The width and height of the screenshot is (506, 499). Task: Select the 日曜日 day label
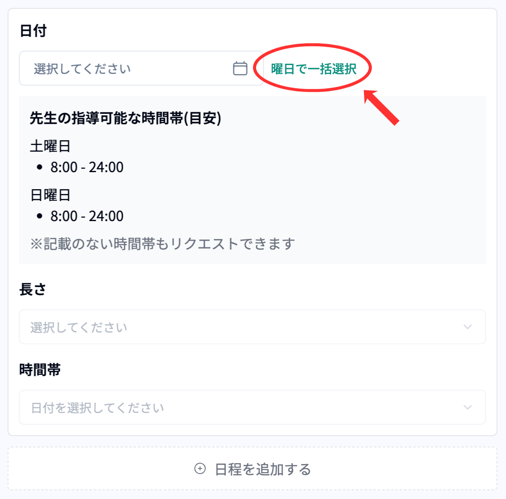click(x=50, y=195)
